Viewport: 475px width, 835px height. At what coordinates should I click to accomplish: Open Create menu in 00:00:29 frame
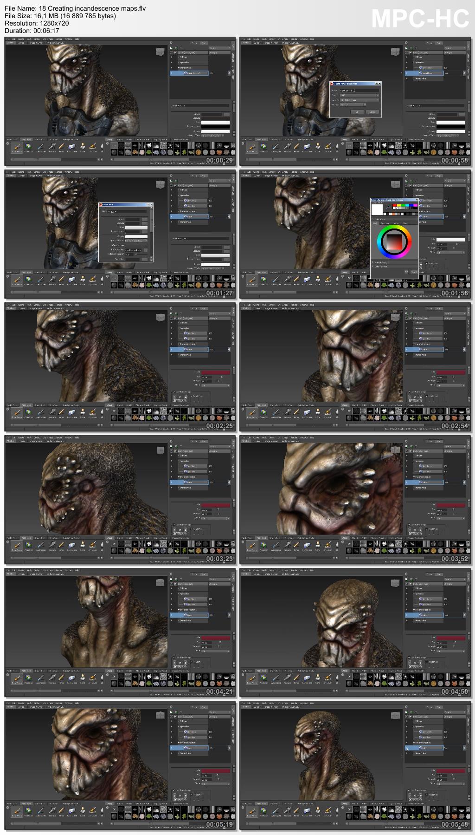click(21, 39)
